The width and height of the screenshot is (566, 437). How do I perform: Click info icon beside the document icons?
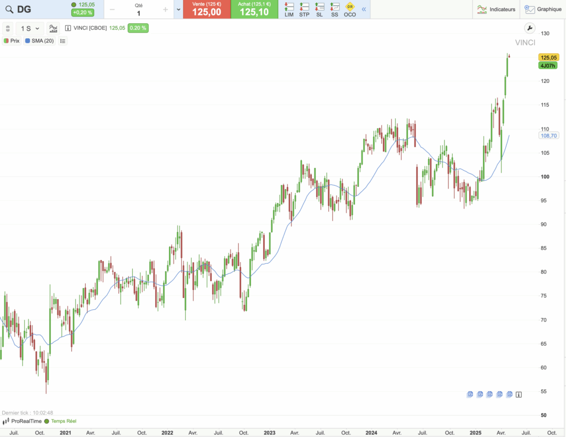(x=518, y=395)
